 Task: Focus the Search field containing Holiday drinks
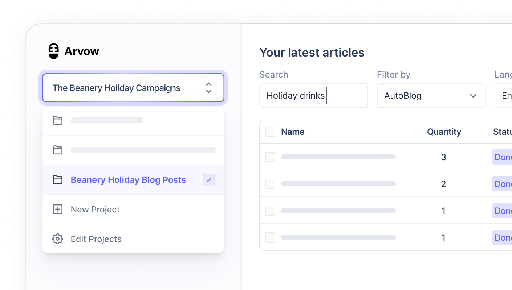pos(314,96)
